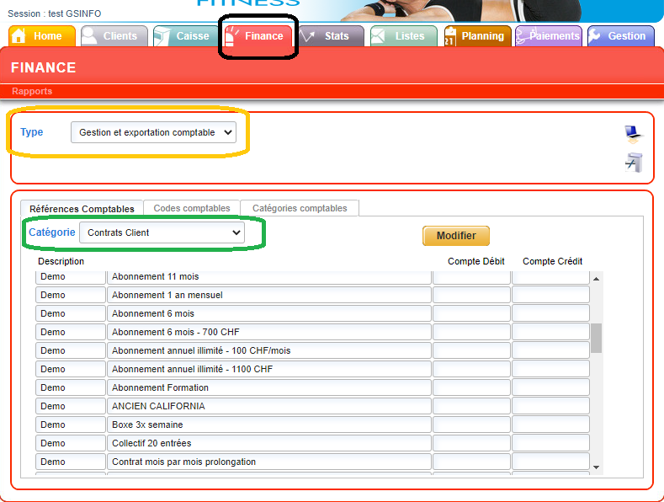Go to the Clients section
Screen dimensions: 664x502
click(114, 36)
